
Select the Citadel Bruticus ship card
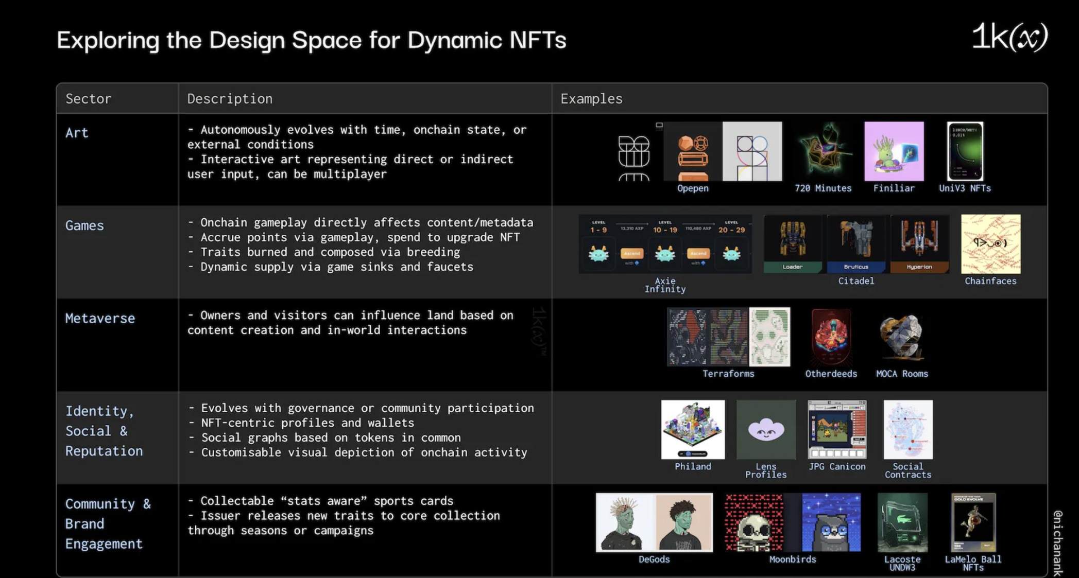pyautogui.click(x=856, y=244)
